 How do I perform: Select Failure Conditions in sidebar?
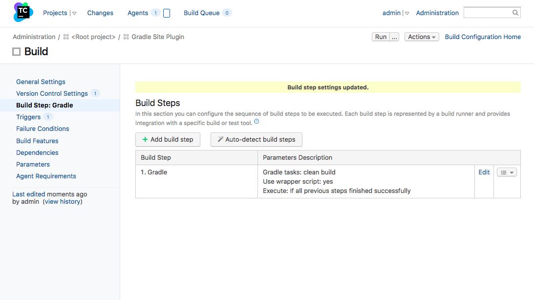[x=43, y=129]
